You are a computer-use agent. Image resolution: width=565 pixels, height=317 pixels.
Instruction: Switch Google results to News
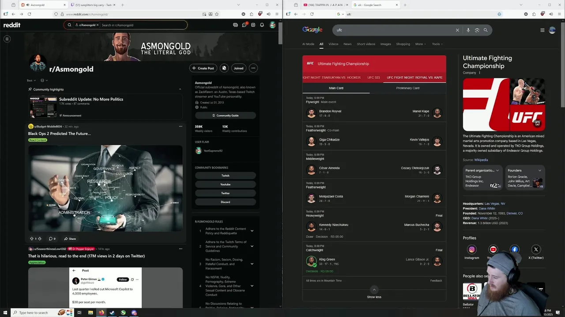347,44
